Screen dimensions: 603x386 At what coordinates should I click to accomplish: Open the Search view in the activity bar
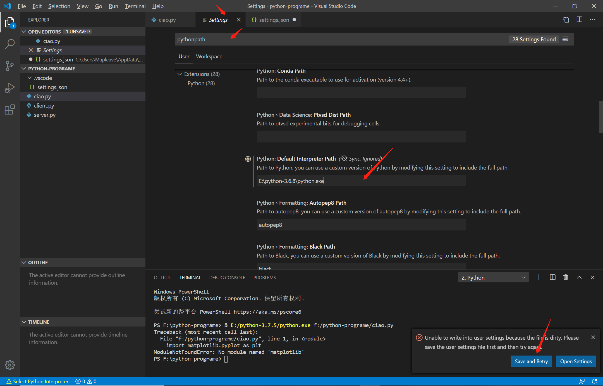click(x=10, y=44)
